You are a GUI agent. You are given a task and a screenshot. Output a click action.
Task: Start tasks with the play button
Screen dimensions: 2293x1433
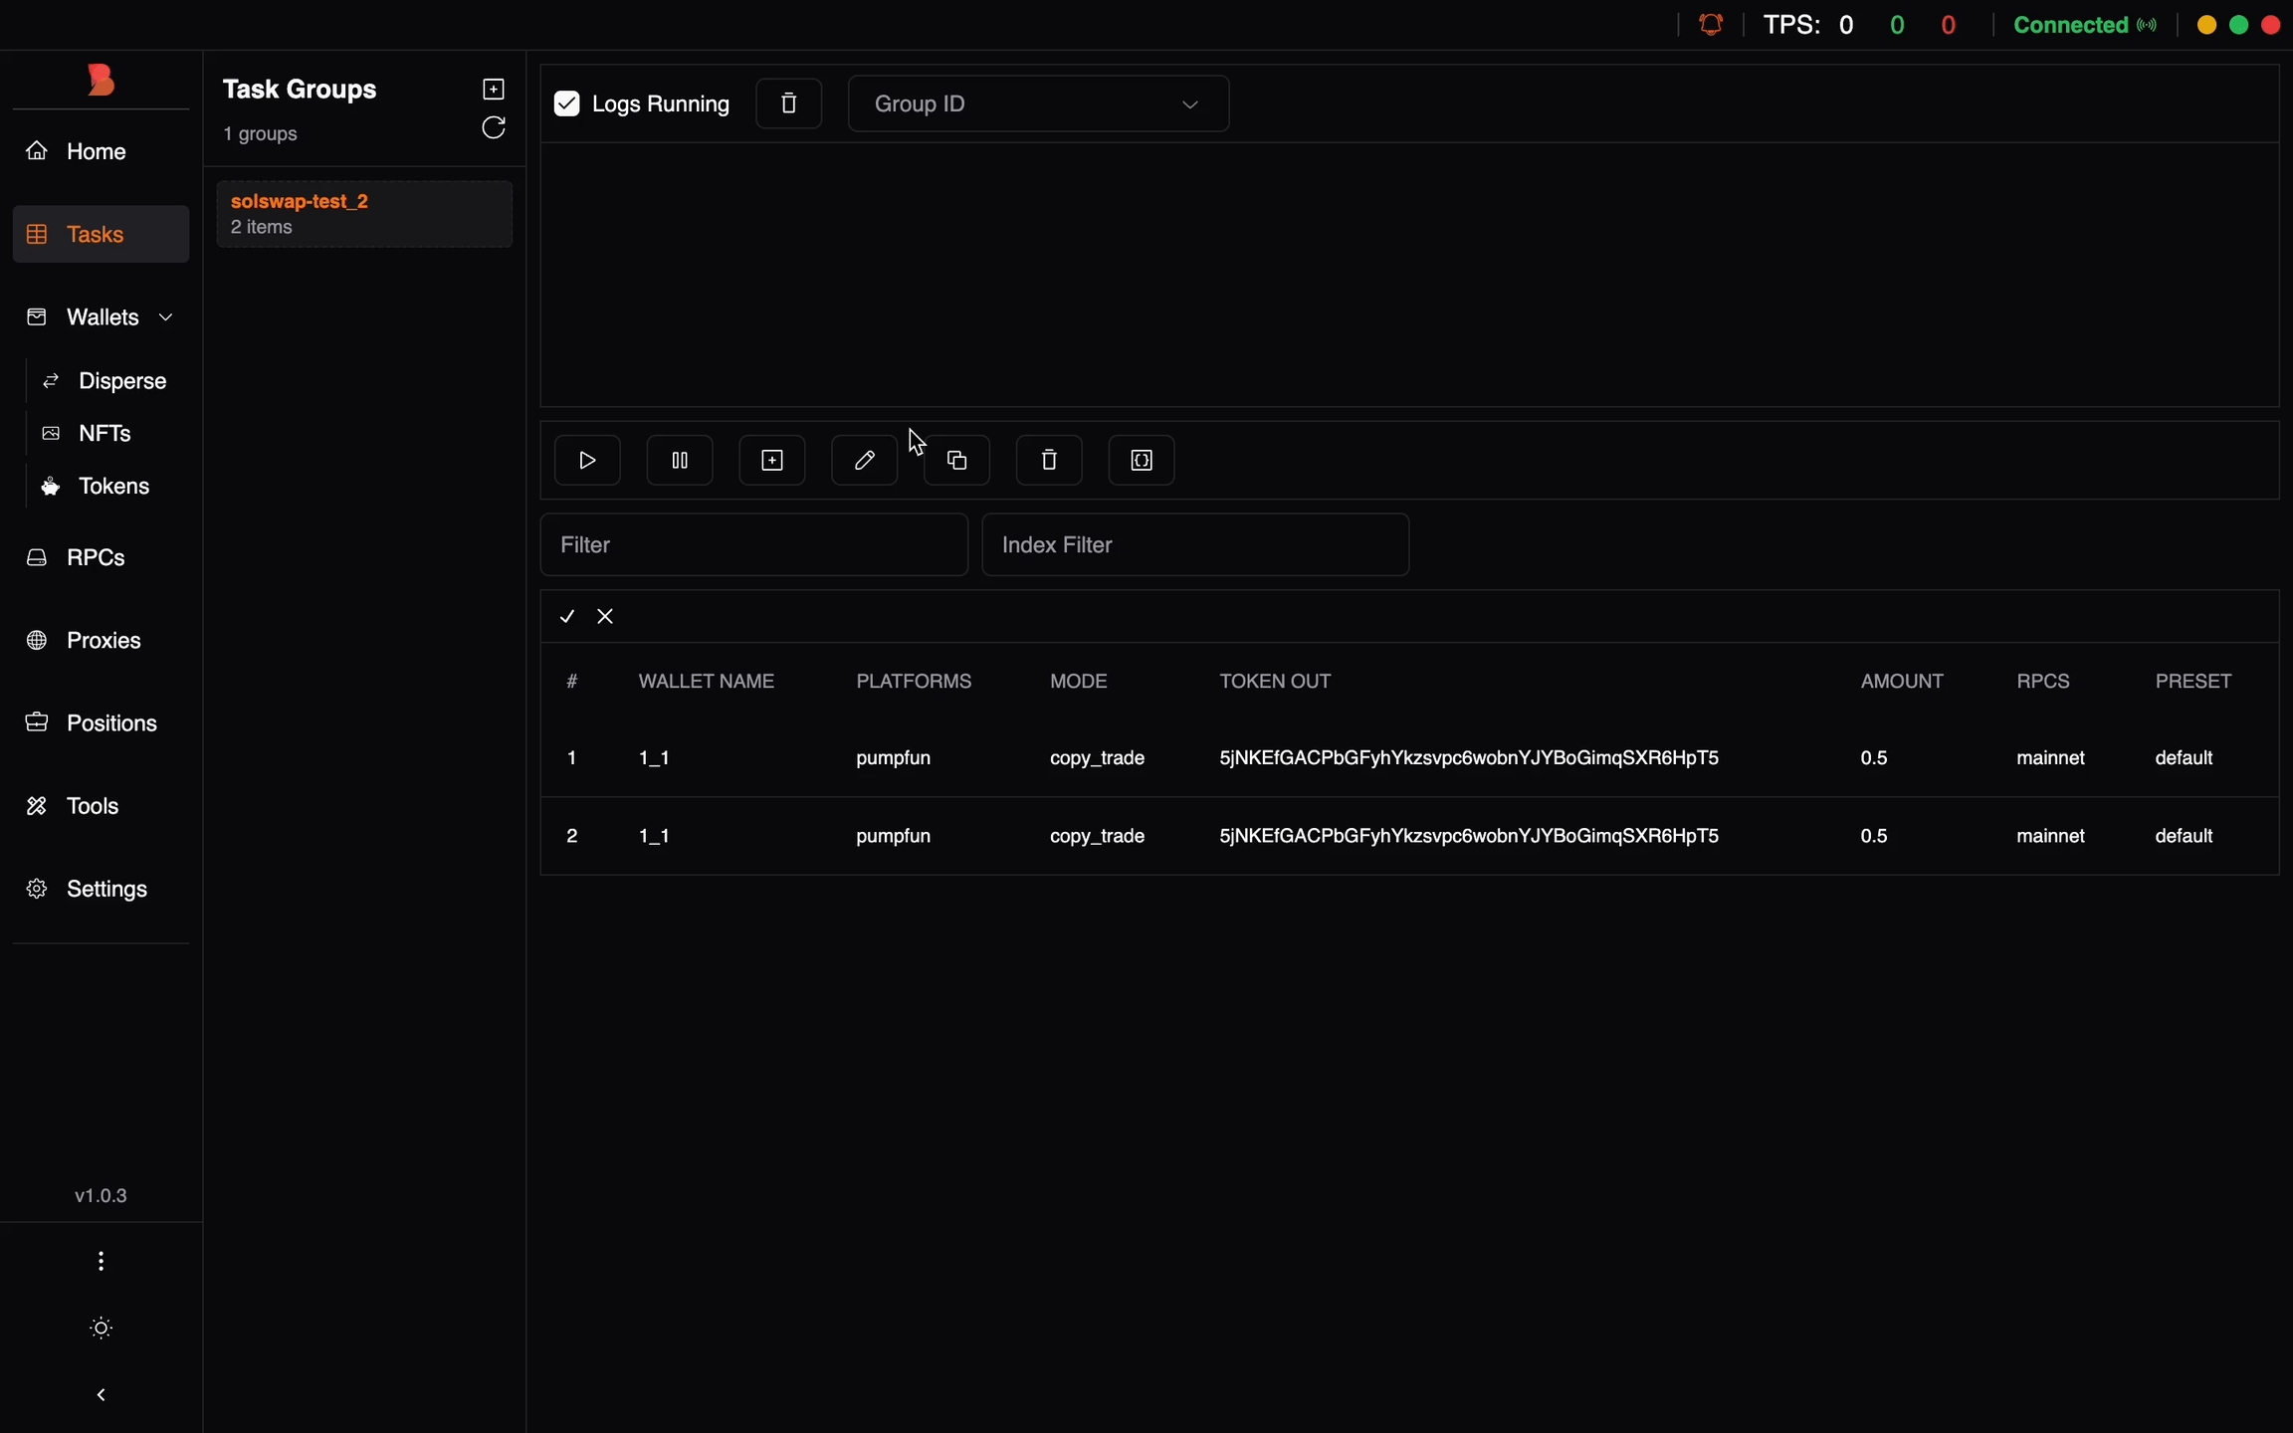[587, 460]
